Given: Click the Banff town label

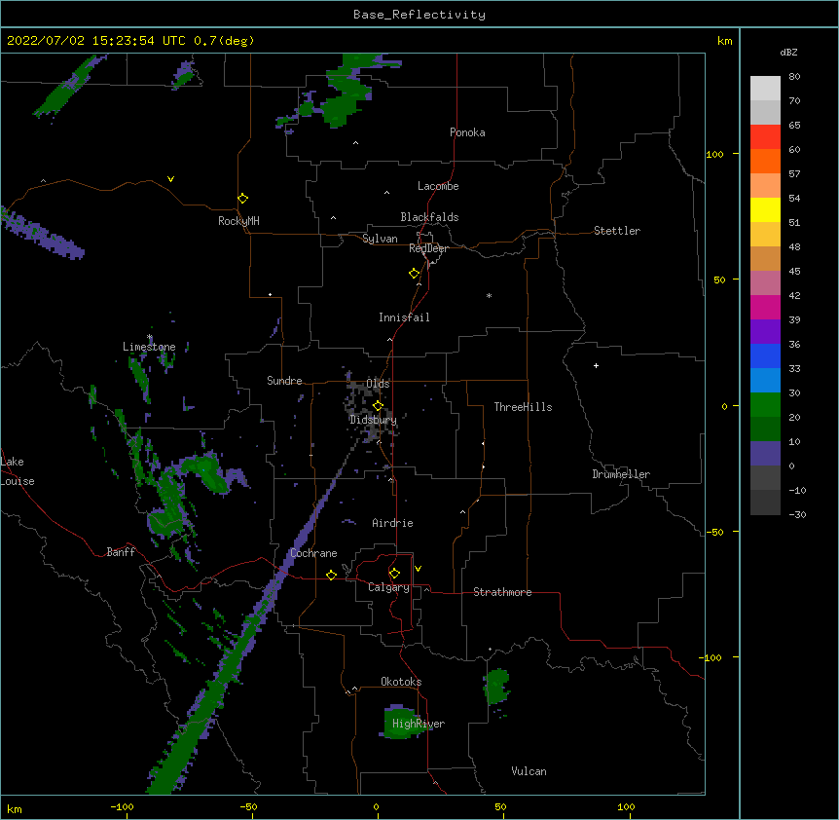Looking at the screenshot, I should click(x=121, y=552).
